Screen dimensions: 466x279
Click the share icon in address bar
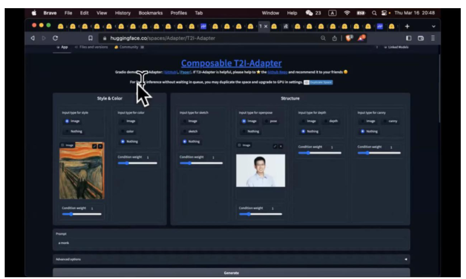pyautogui.click(x=335, y=38)
